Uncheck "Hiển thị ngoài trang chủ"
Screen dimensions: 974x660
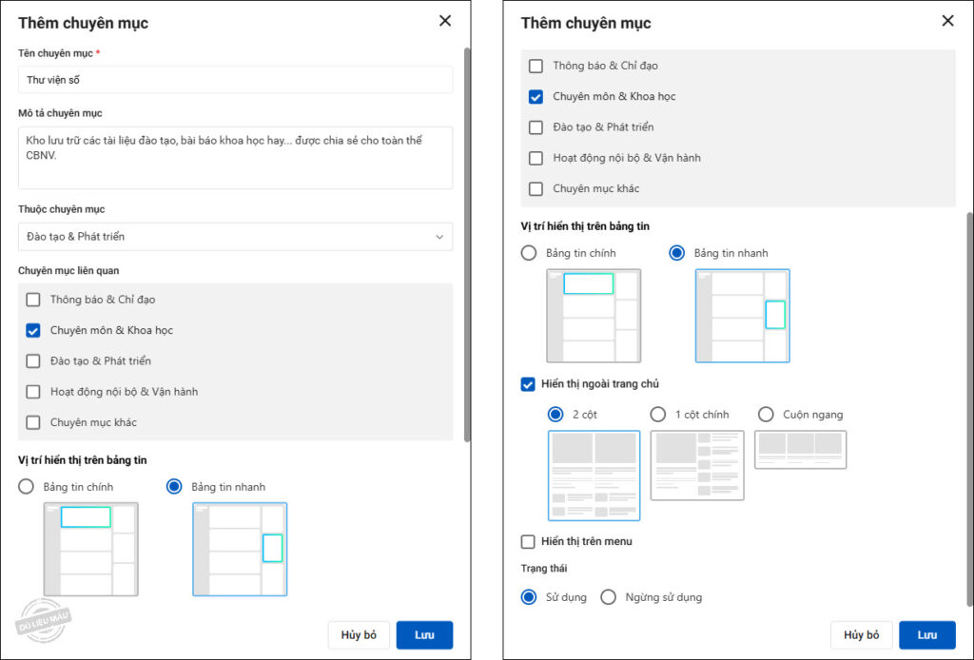pyautogui.click(x=529, y=384)
